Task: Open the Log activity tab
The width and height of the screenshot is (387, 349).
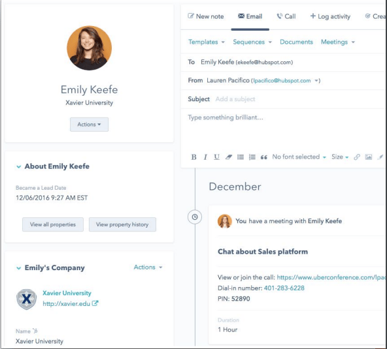Action: (x=330, y=16)
